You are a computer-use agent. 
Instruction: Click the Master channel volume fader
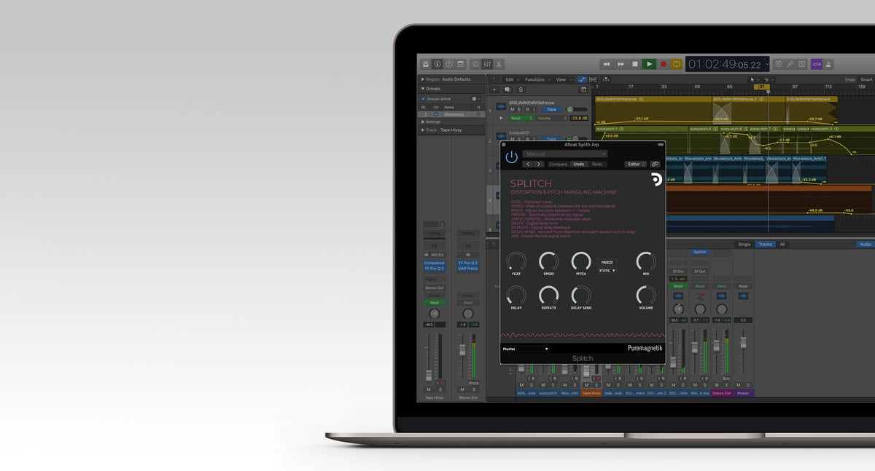[743, 341]
